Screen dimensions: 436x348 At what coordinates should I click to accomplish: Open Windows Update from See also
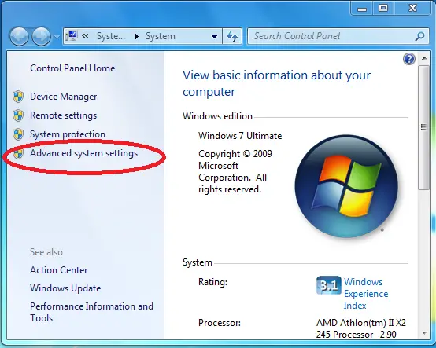click(x=65, y=288)
